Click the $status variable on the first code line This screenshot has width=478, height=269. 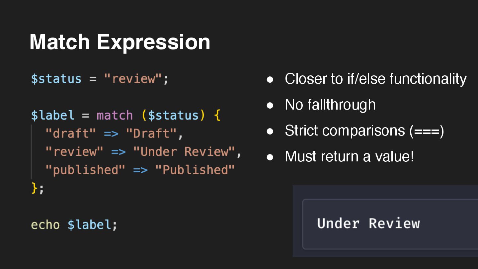coord(56,79)
